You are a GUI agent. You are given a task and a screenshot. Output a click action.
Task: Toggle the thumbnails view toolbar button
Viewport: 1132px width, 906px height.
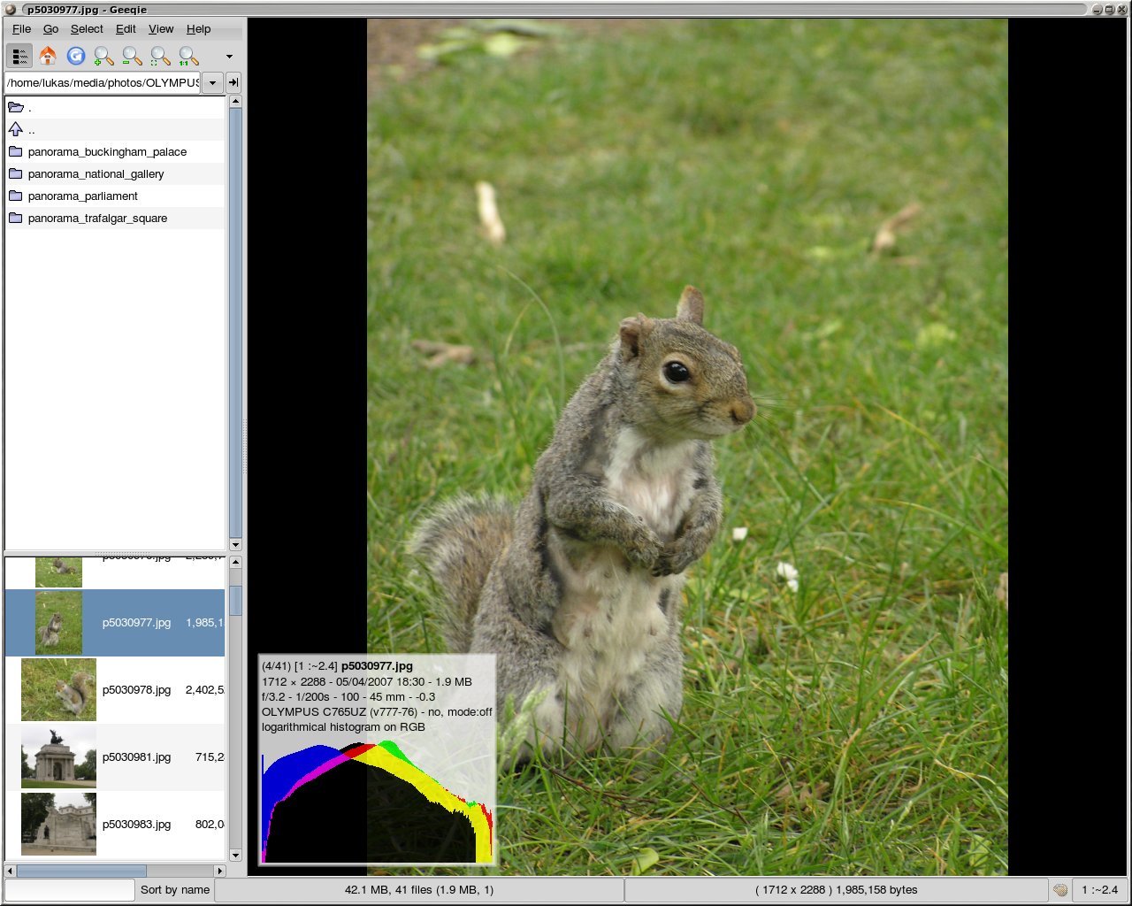(x=19, y=56)
